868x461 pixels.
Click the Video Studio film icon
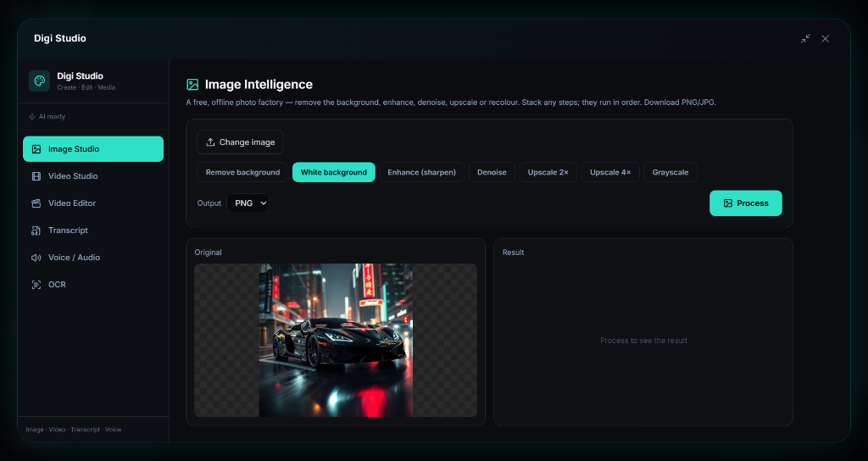(36, 176)
